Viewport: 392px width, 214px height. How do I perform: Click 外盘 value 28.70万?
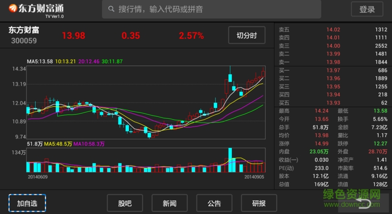pos(378,152)
